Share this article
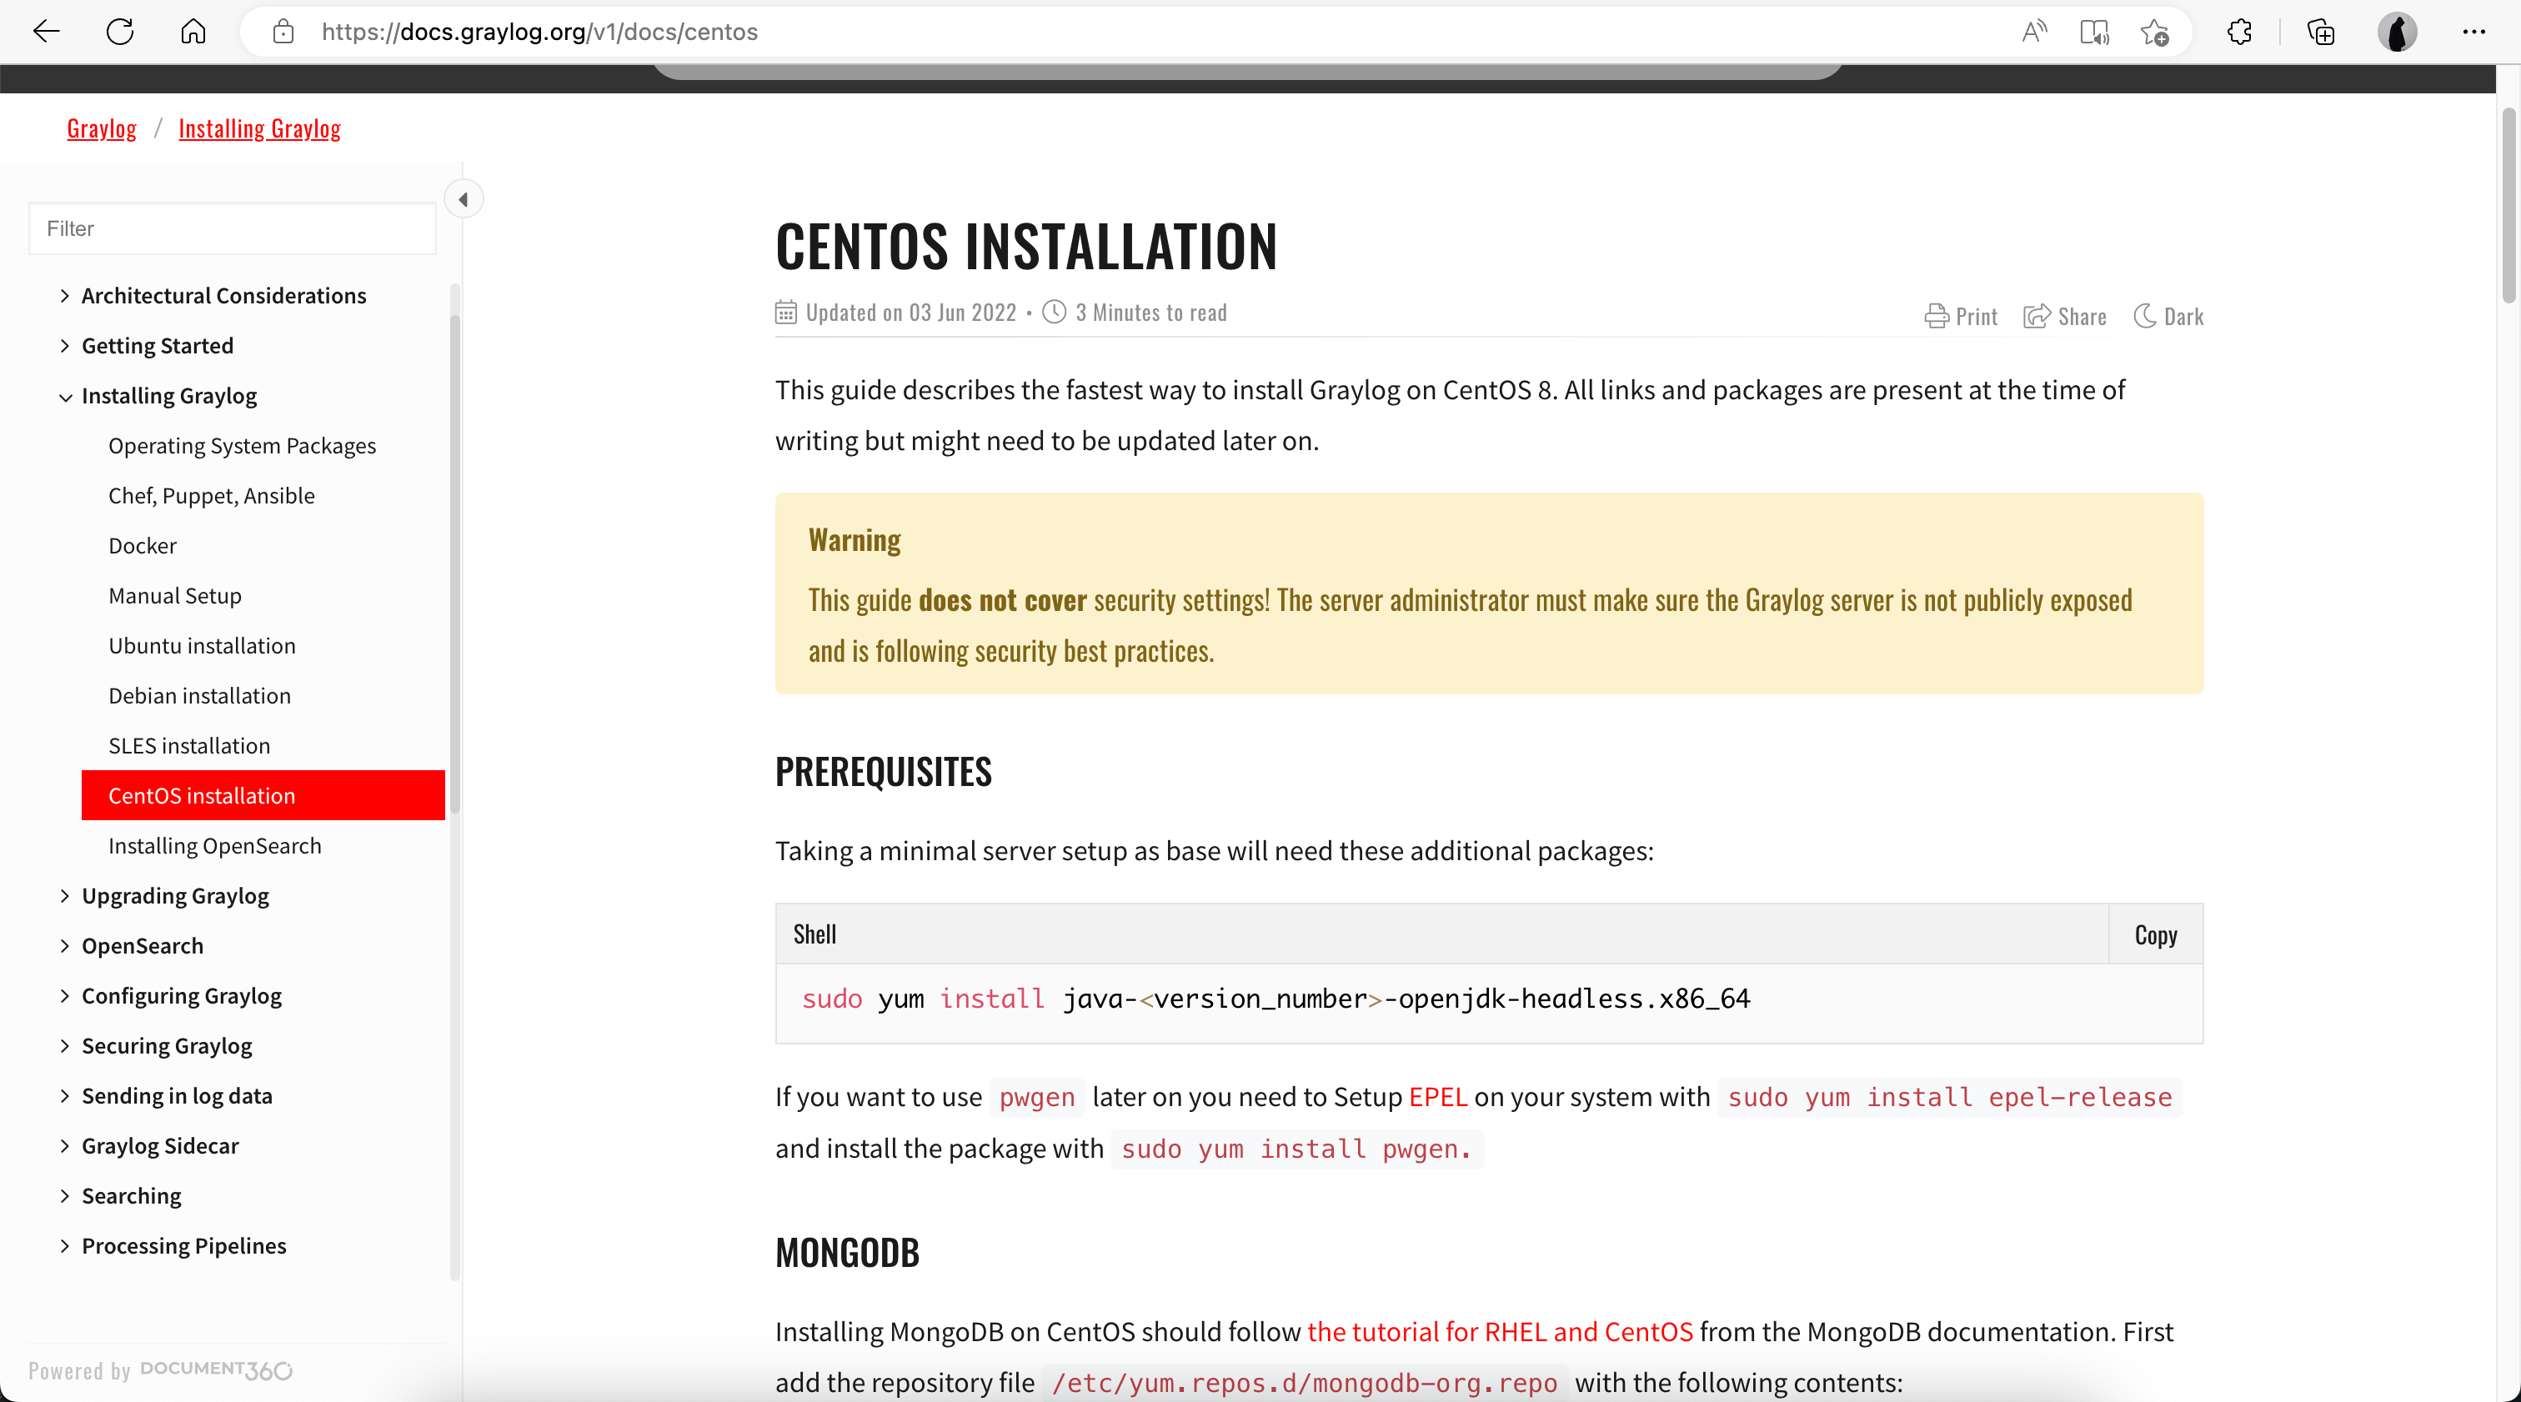This screenshot has height=1402, width=2521. (2065, 316)
